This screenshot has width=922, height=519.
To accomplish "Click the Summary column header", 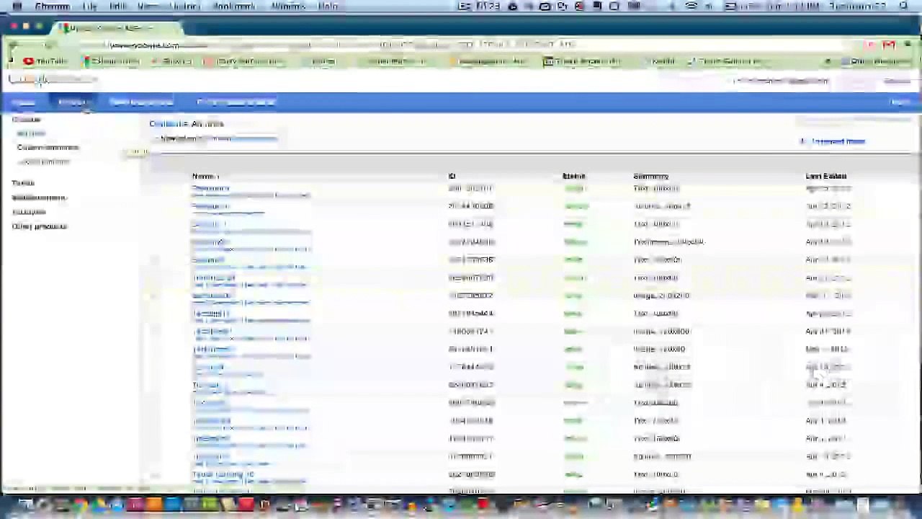I will (x=651, y=176).
